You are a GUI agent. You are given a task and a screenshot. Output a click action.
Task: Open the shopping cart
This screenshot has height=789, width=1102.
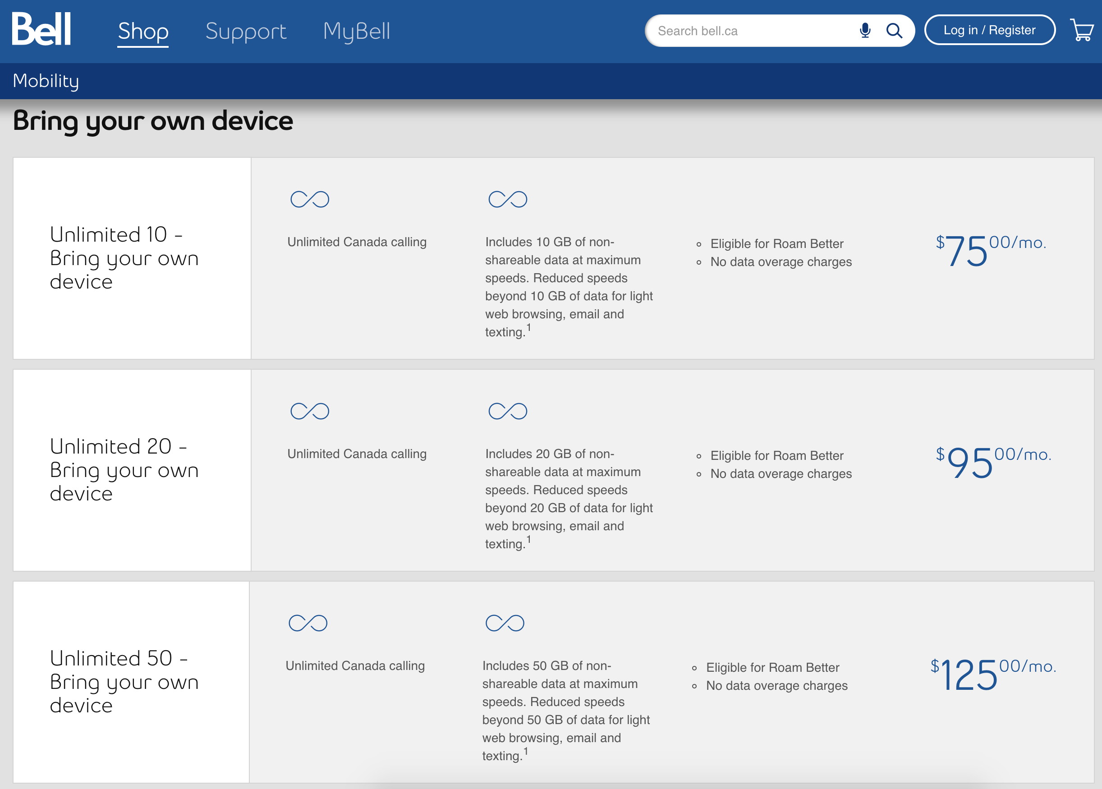click(x=1081, y=30)
